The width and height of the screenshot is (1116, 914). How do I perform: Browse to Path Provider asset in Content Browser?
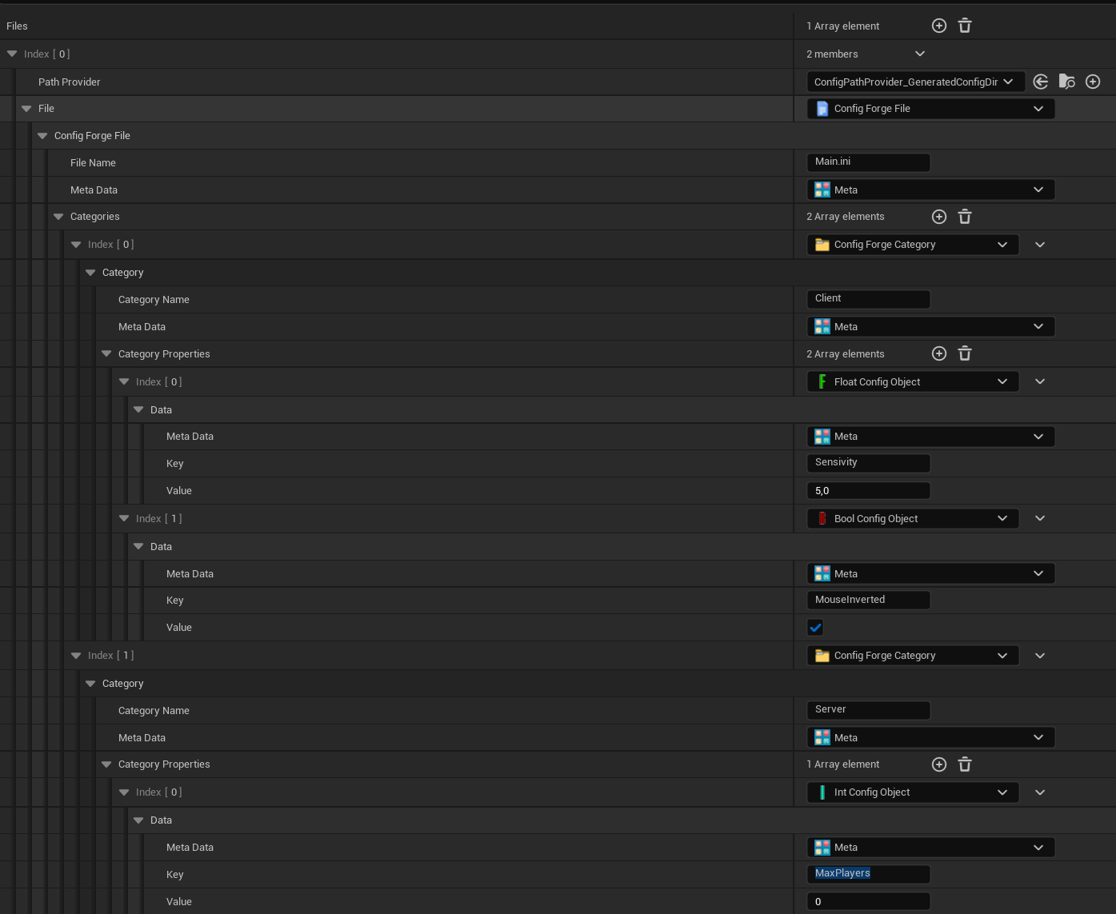(x=1066, y=82)
